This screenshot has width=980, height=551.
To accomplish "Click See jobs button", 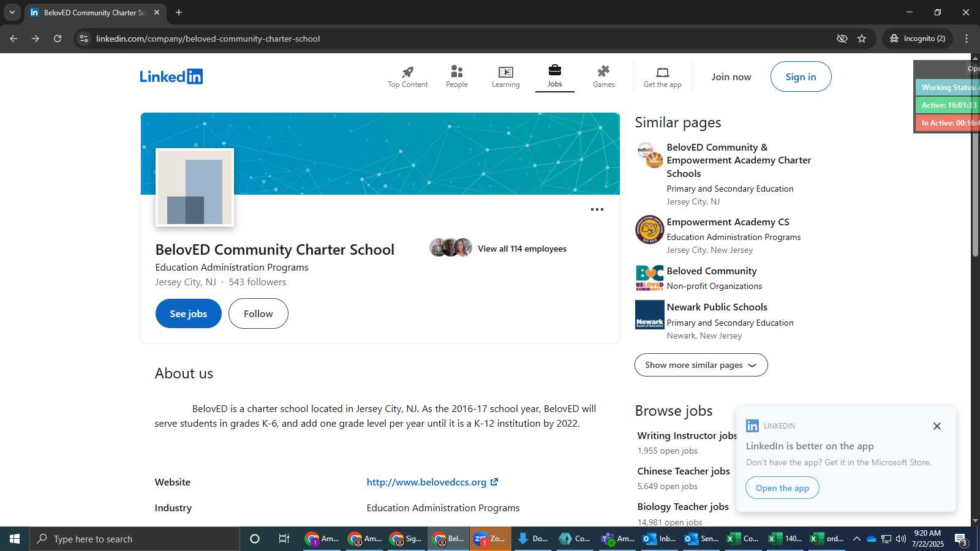I will tap(189, 313).
